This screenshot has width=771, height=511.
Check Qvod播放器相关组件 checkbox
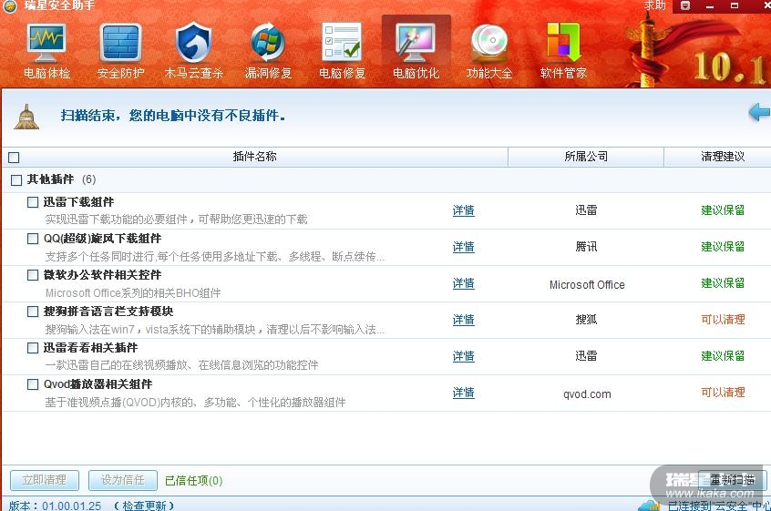click(x=33, y=384)
